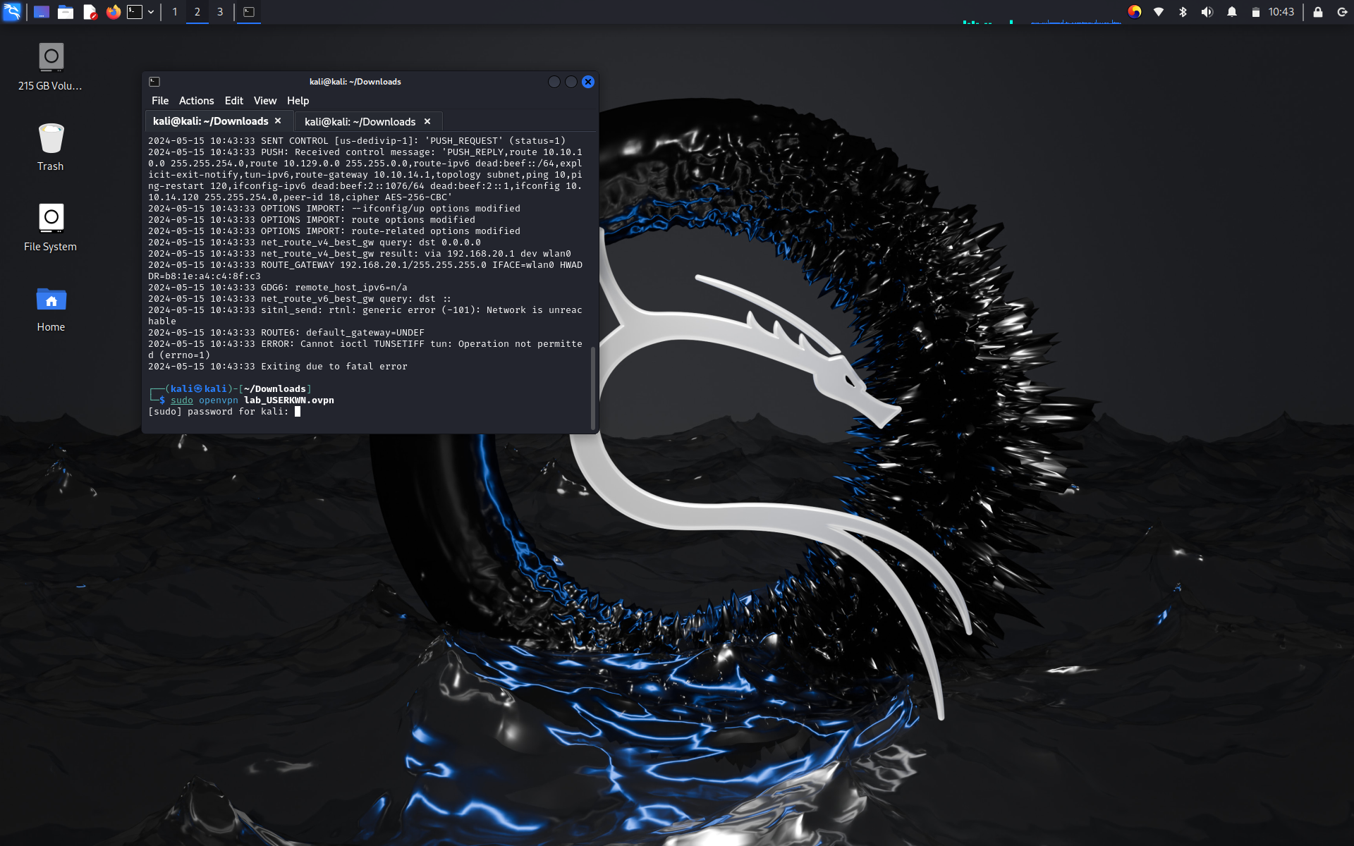Screen dimensions: 1354x846
Task: Switch to workspace 3
Action: 220,12
